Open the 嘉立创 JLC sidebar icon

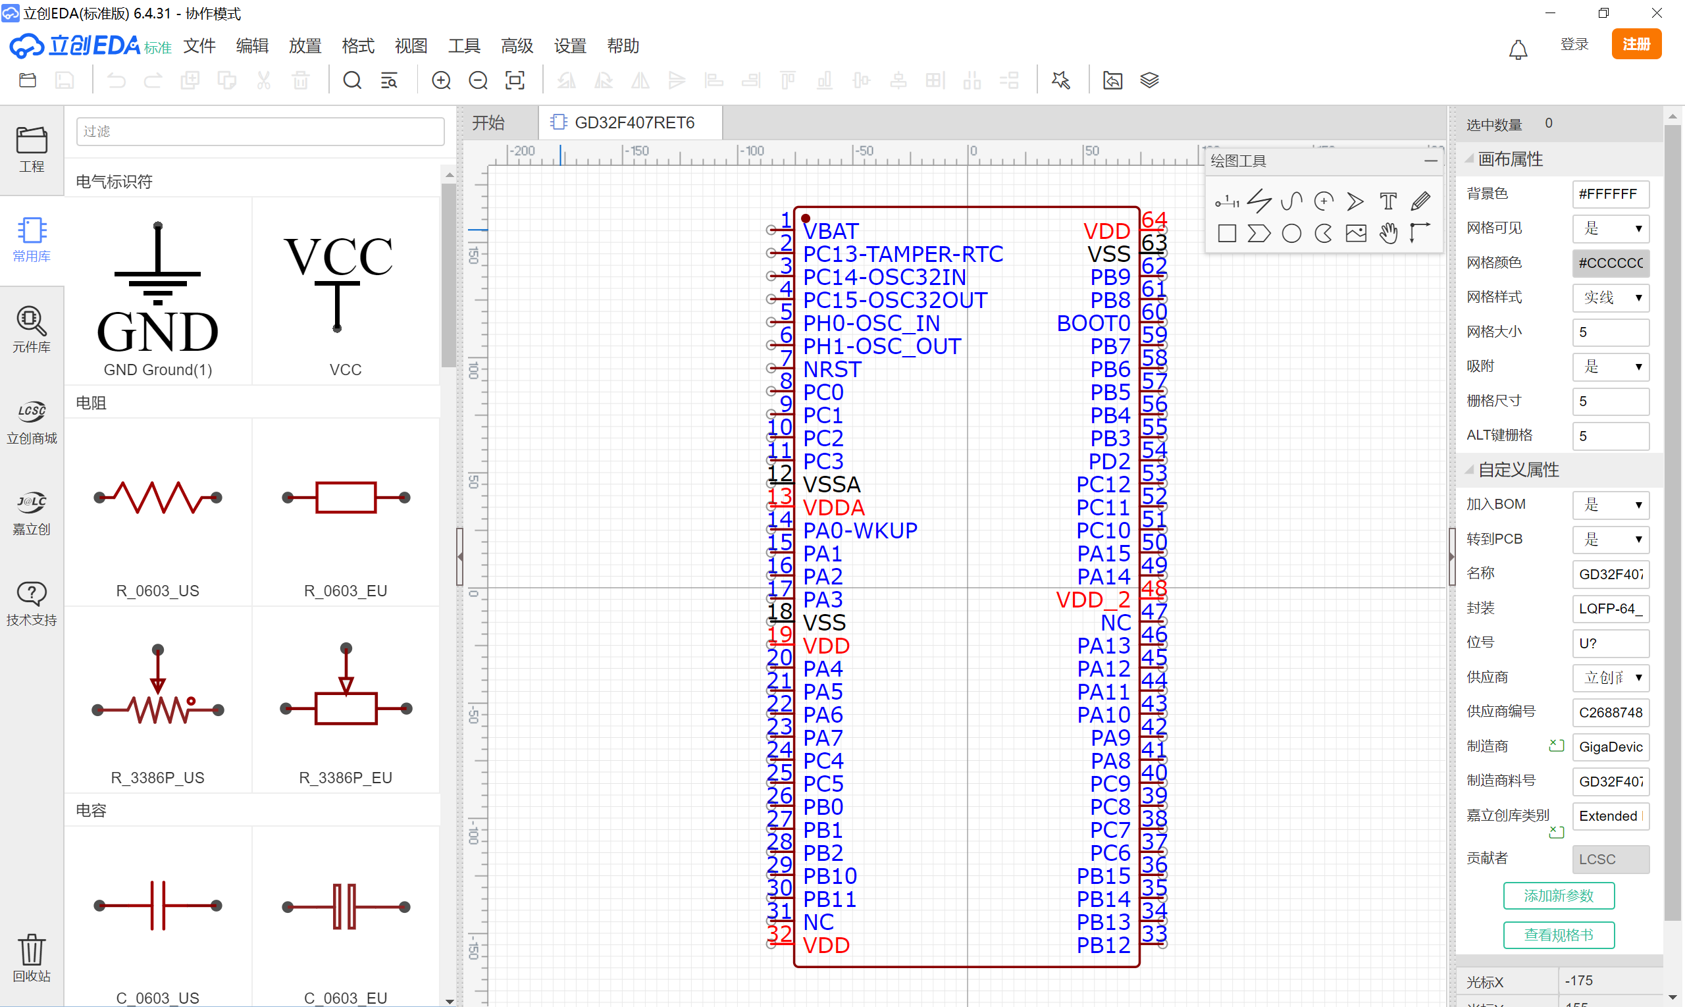pyautogui.click(x=31, y=512)
